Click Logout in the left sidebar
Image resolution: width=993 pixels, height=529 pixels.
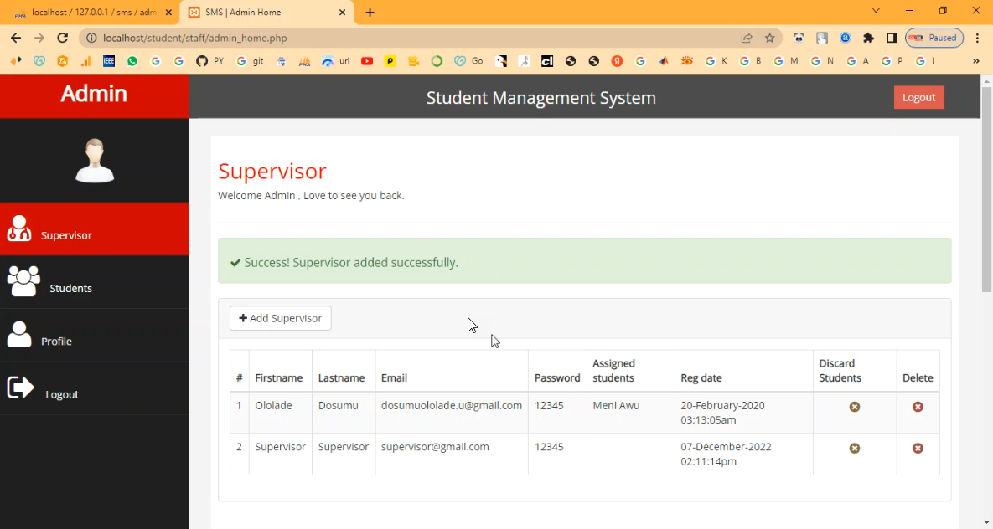click(61, 394)
